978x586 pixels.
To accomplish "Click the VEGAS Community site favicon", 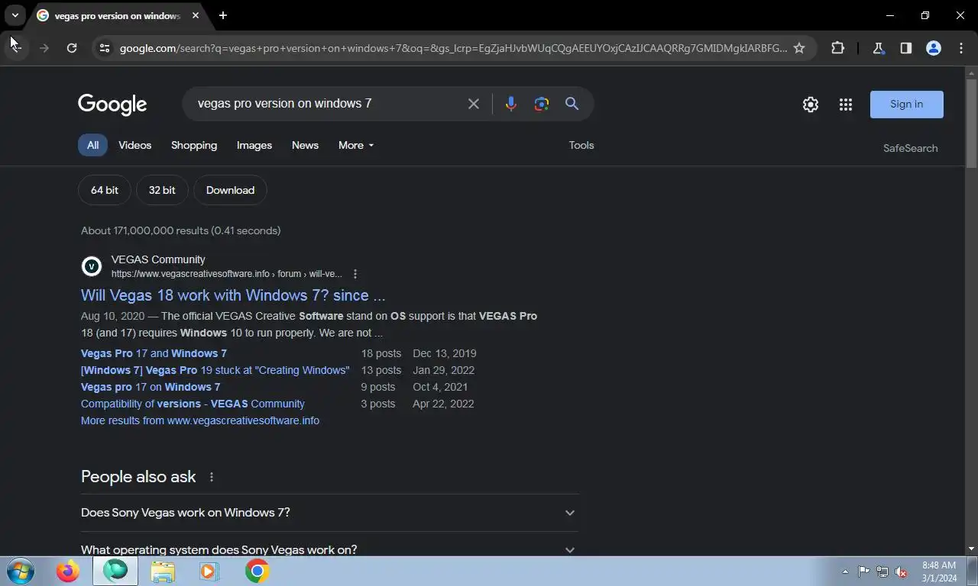I will (x=92, y=266).
